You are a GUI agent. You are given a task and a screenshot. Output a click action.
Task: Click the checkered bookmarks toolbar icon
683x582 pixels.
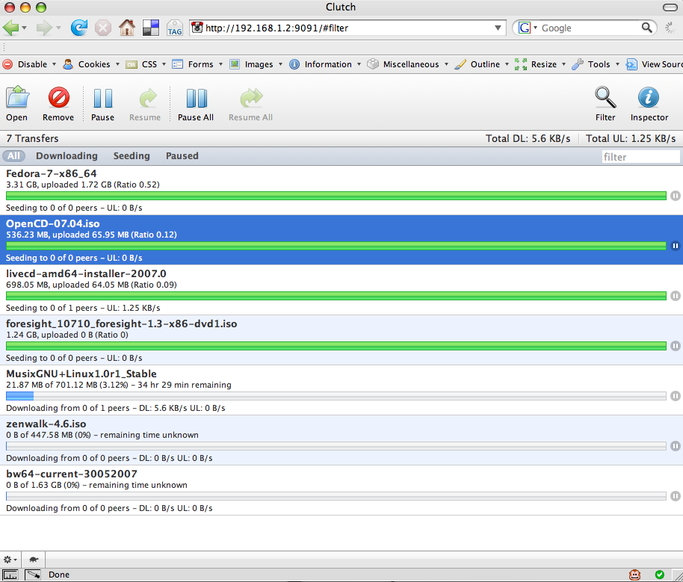[151, 28]
